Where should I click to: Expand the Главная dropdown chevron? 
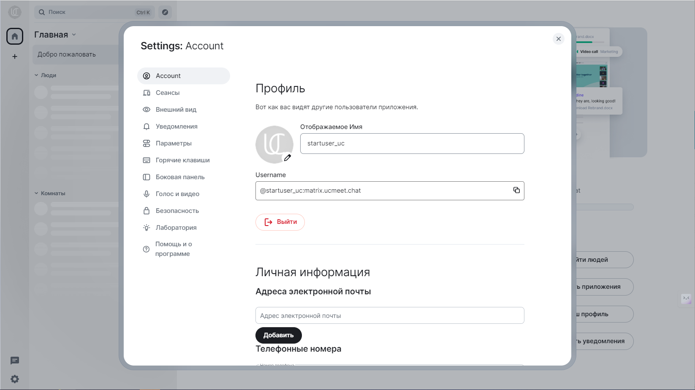click(74, 35)
